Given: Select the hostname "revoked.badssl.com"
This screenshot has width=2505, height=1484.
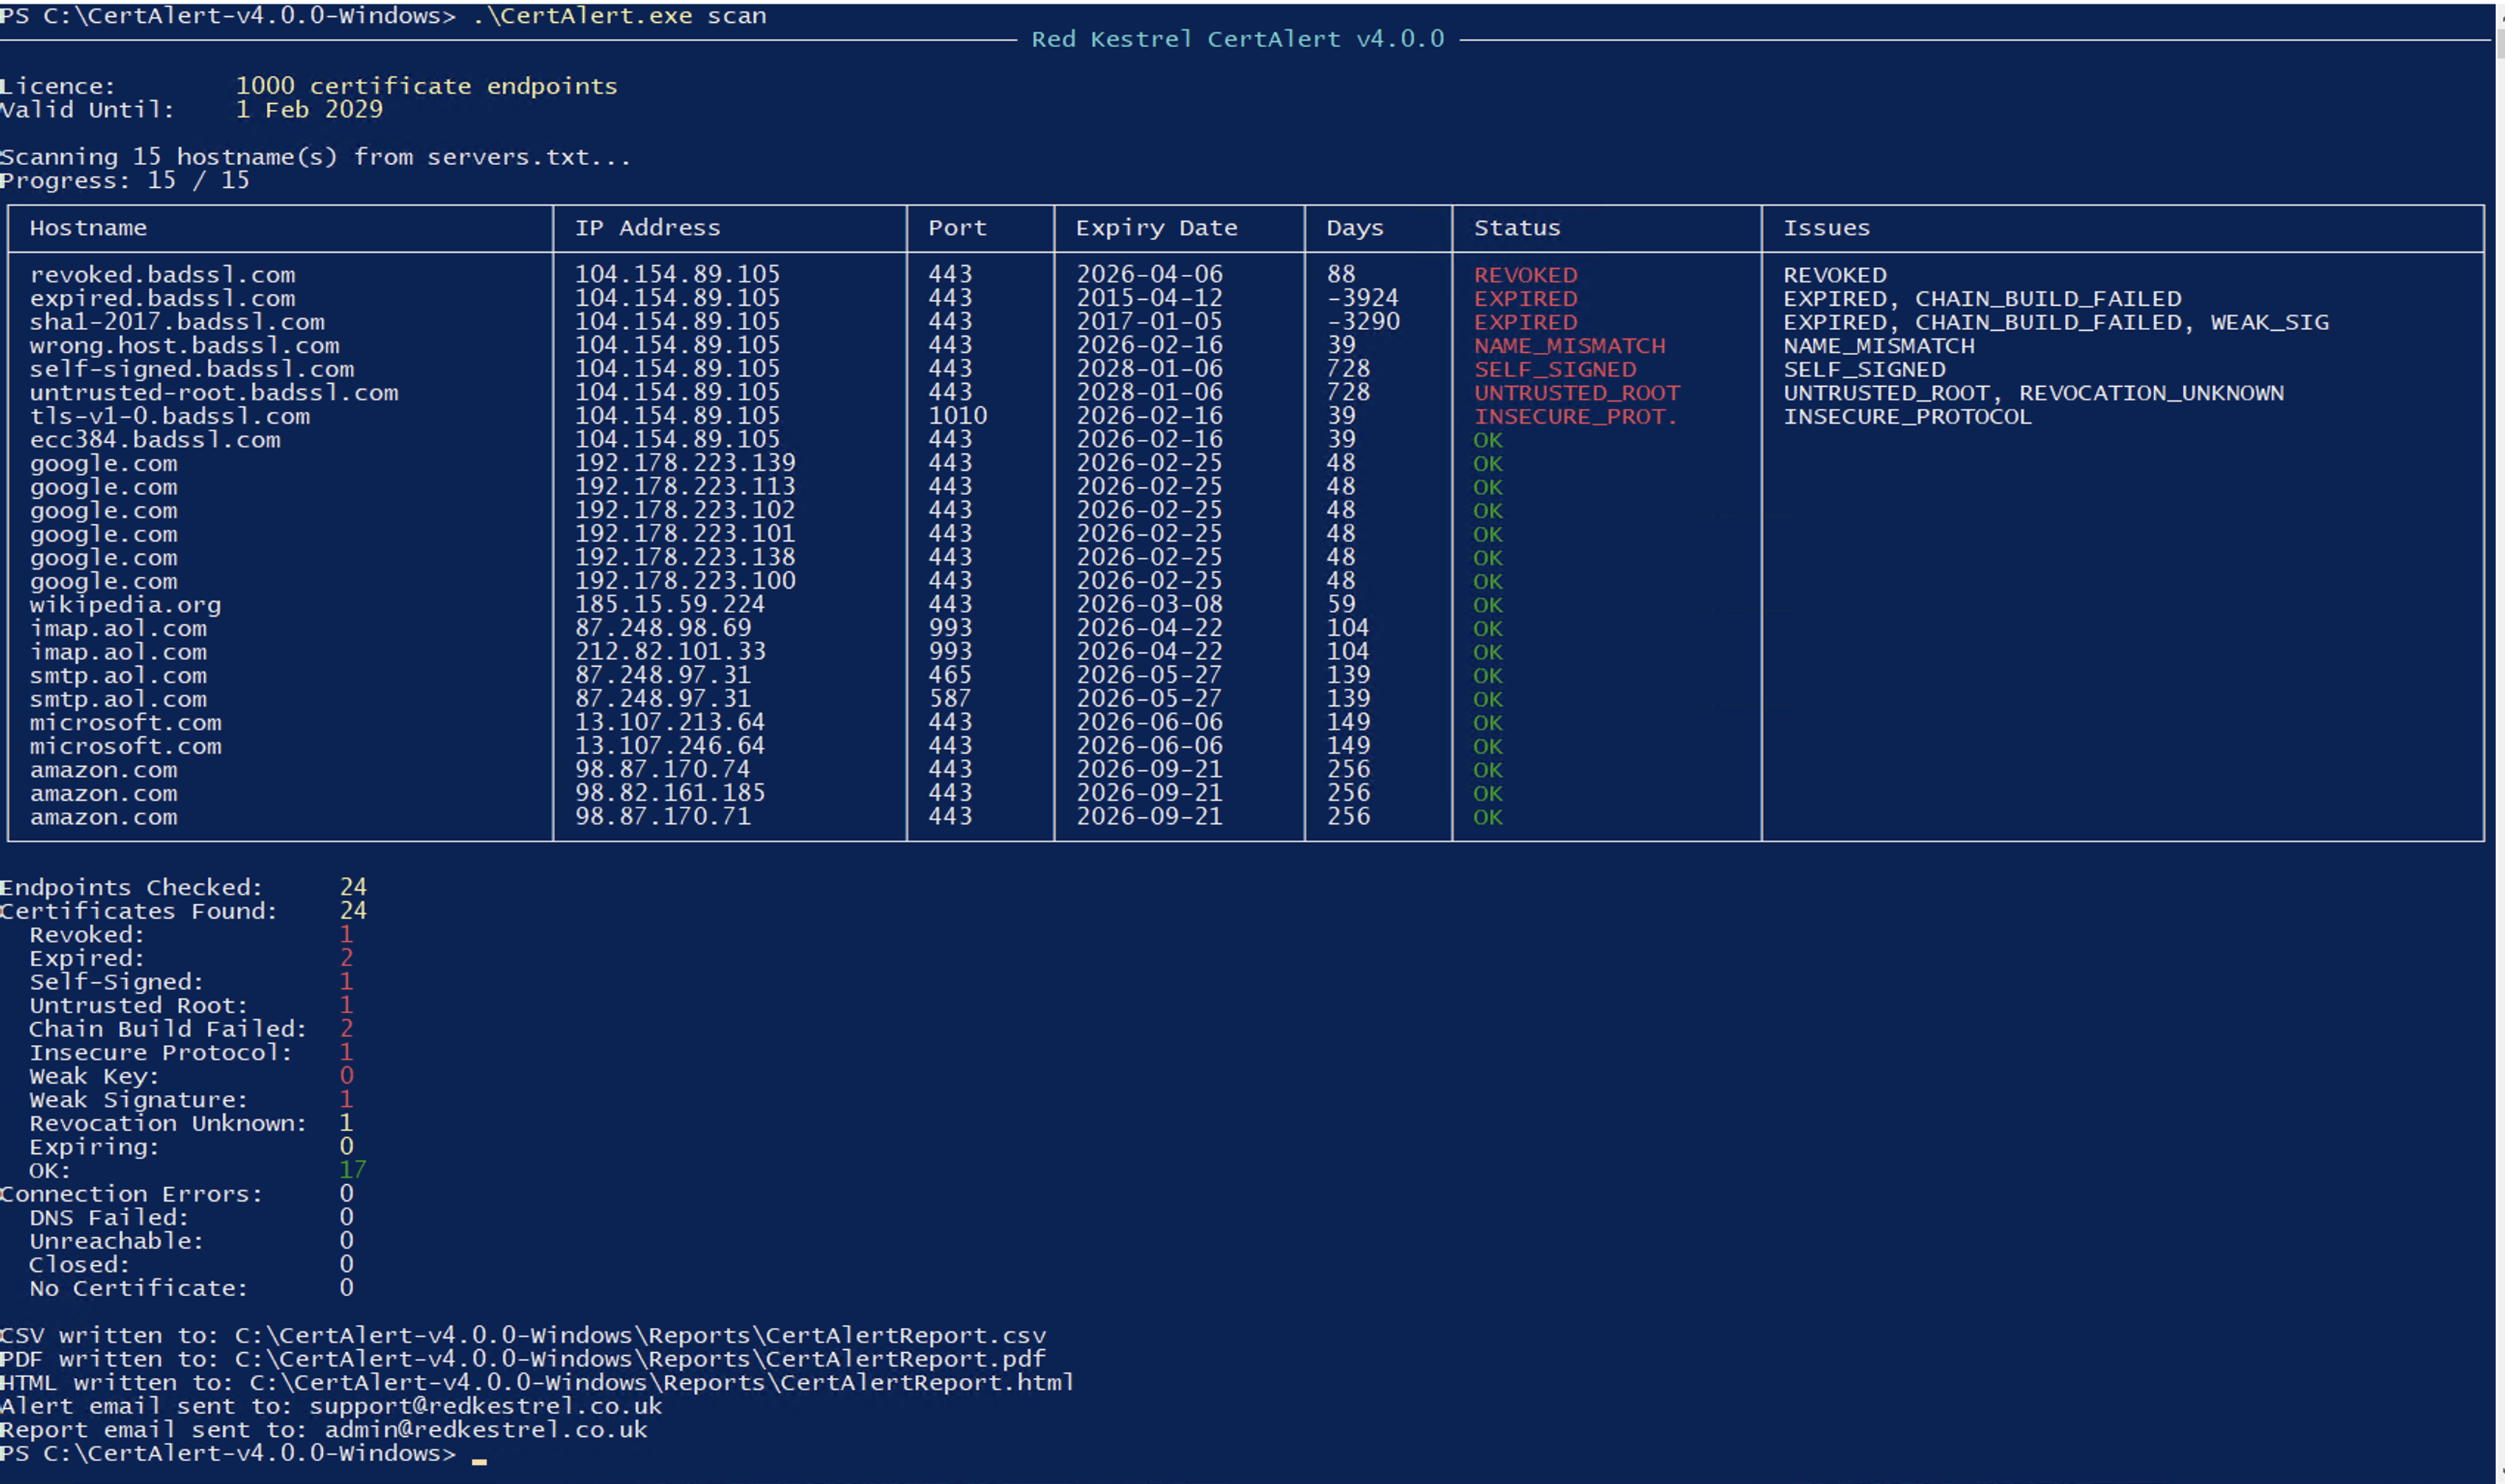Looking at the screenshot, I should (x=162, y=275).
